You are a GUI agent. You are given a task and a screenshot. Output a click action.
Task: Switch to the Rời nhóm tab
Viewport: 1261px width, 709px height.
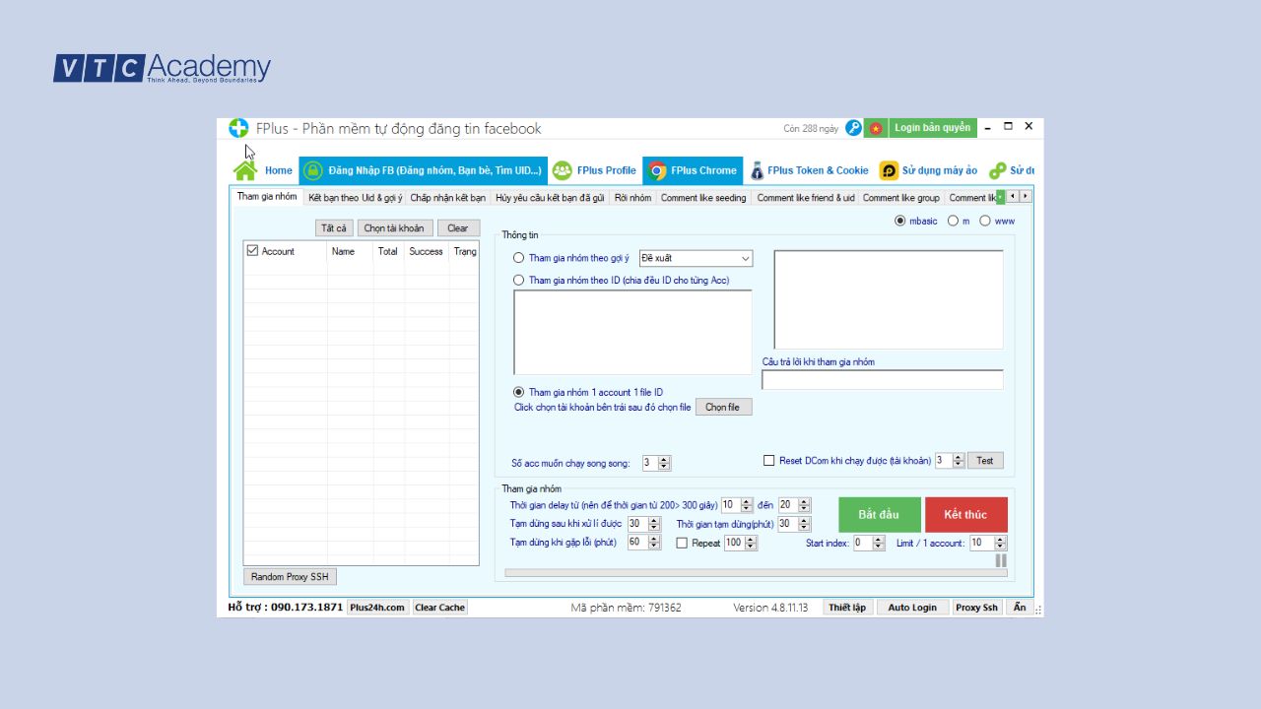[x=632, y=198]
